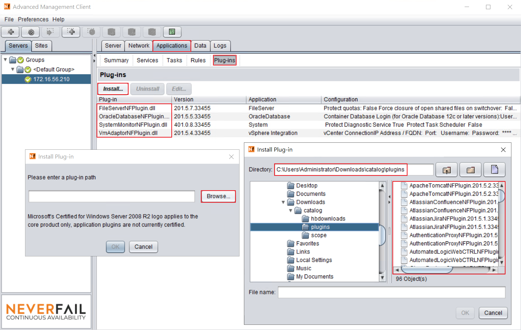
Task: Click the Configuration column header
Action: 420,99
